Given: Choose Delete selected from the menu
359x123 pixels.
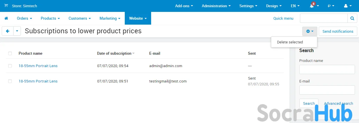Looking at the screenshot, I should (x=290, y=42).
